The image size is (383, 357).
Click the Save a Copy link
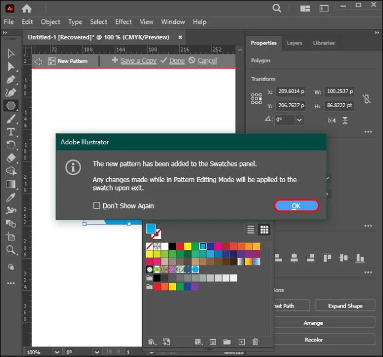[138, 61]
